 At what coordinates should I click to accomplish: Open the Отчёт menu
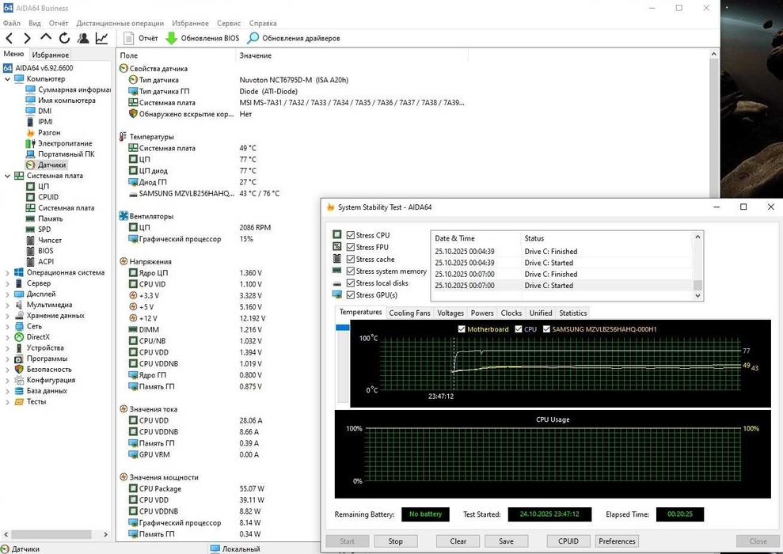[59, 23]
